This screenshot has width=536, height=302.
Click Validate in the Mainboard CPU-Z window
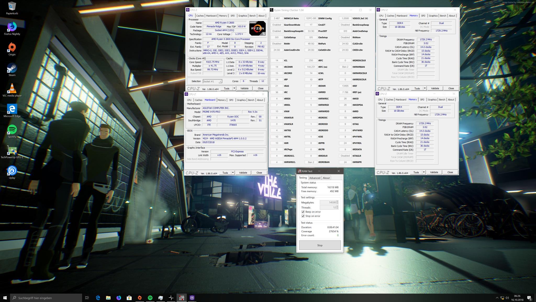tap(243, 173)
